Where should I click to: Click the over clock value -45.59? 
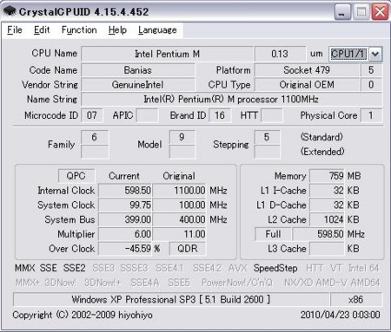coord(125,249)
